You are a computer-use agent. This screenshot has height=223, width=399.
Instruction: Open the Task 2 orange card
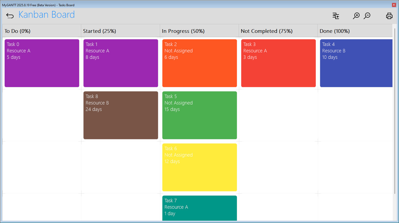click(199, 63)
